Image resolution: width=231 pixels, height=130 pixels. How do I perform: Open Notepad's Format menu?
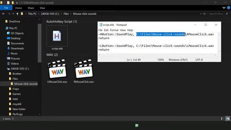pos(114,30)
